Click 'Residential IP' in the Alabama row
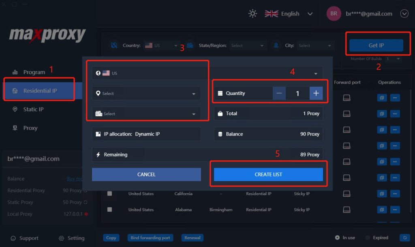Viewport: 415px width, 247px height. (x=259, y=210)
